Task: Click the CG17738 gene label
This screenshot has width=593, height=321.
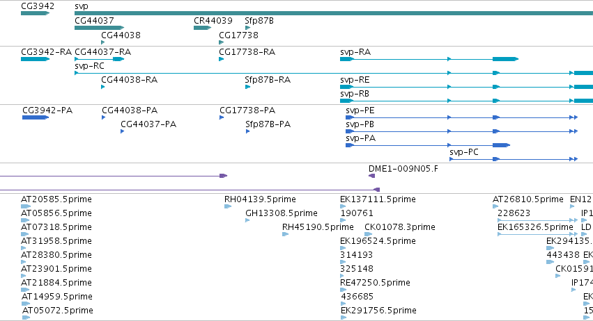Action: click(x=238, y=35)
